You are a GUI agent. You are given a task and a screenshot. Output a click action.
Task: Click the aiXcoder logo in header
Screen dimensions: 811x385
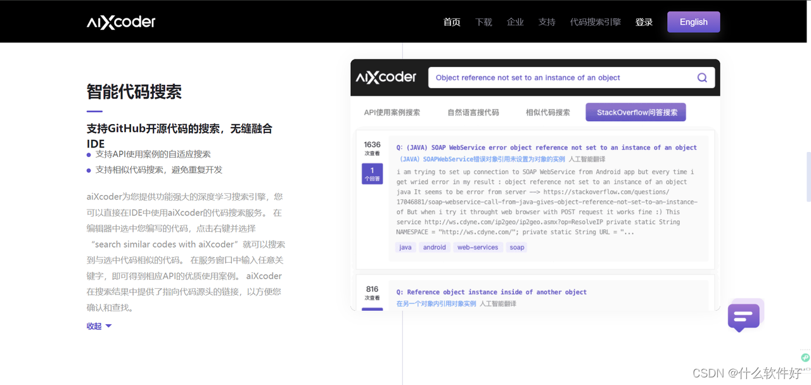(x=121, y=22)
